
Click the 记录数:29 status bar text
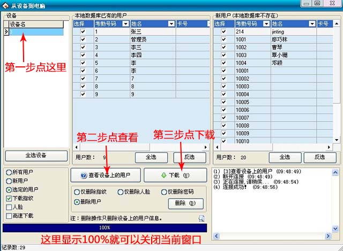[x=13, y=247]
